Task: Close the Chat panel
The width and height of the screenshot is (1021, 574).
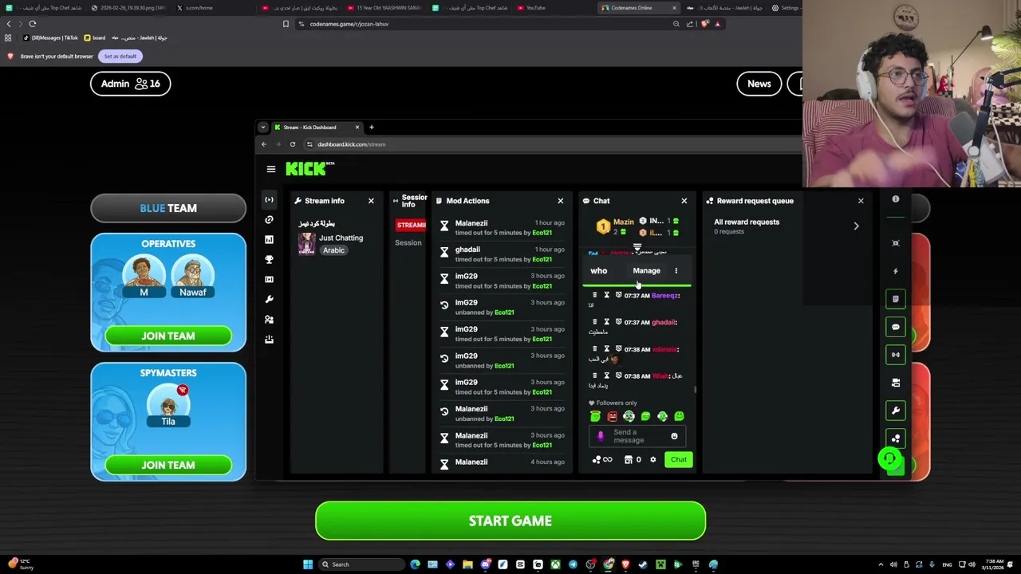Action: (x=684, y=201)
